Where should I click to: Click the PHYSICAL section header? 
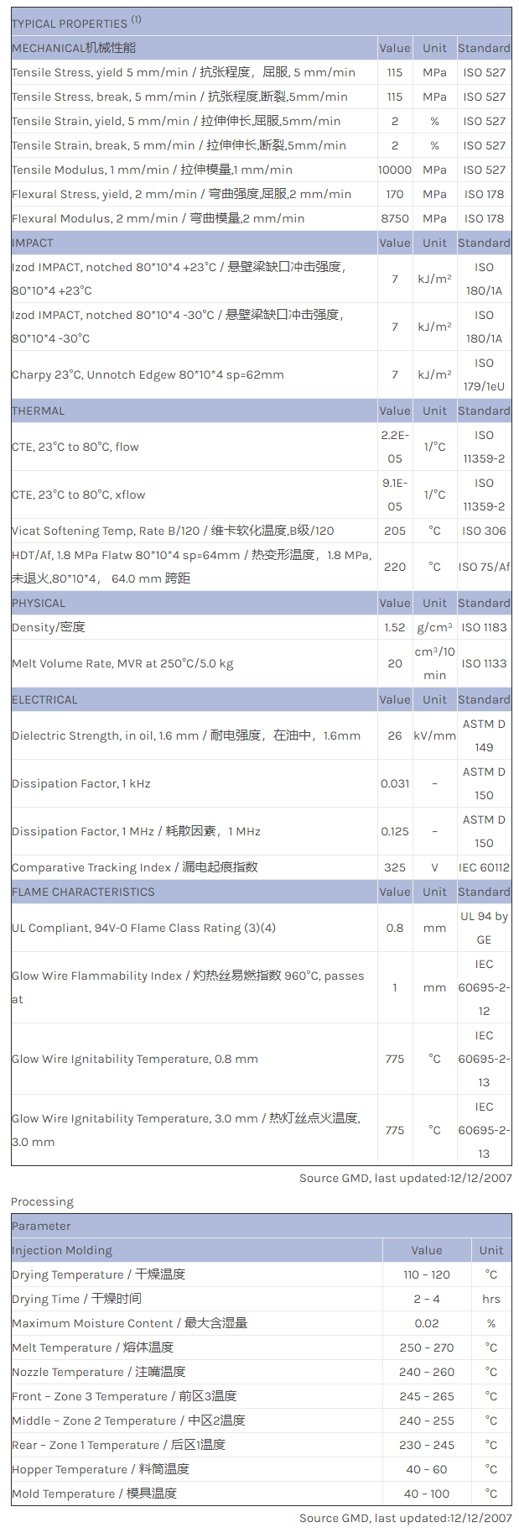(x=39, y=603)
